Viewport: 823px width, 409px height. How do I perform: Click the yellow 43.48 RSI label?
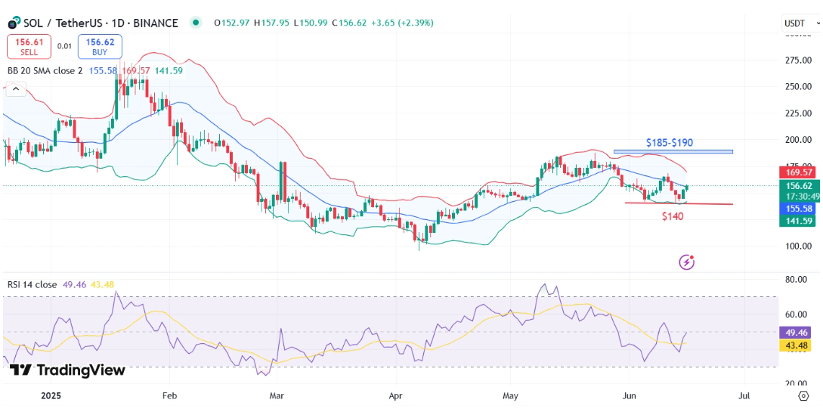pyautogui.click(x=798, y=345)
